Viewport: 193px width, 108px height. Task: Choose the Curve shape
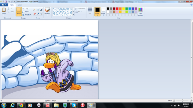pos(57,9)
